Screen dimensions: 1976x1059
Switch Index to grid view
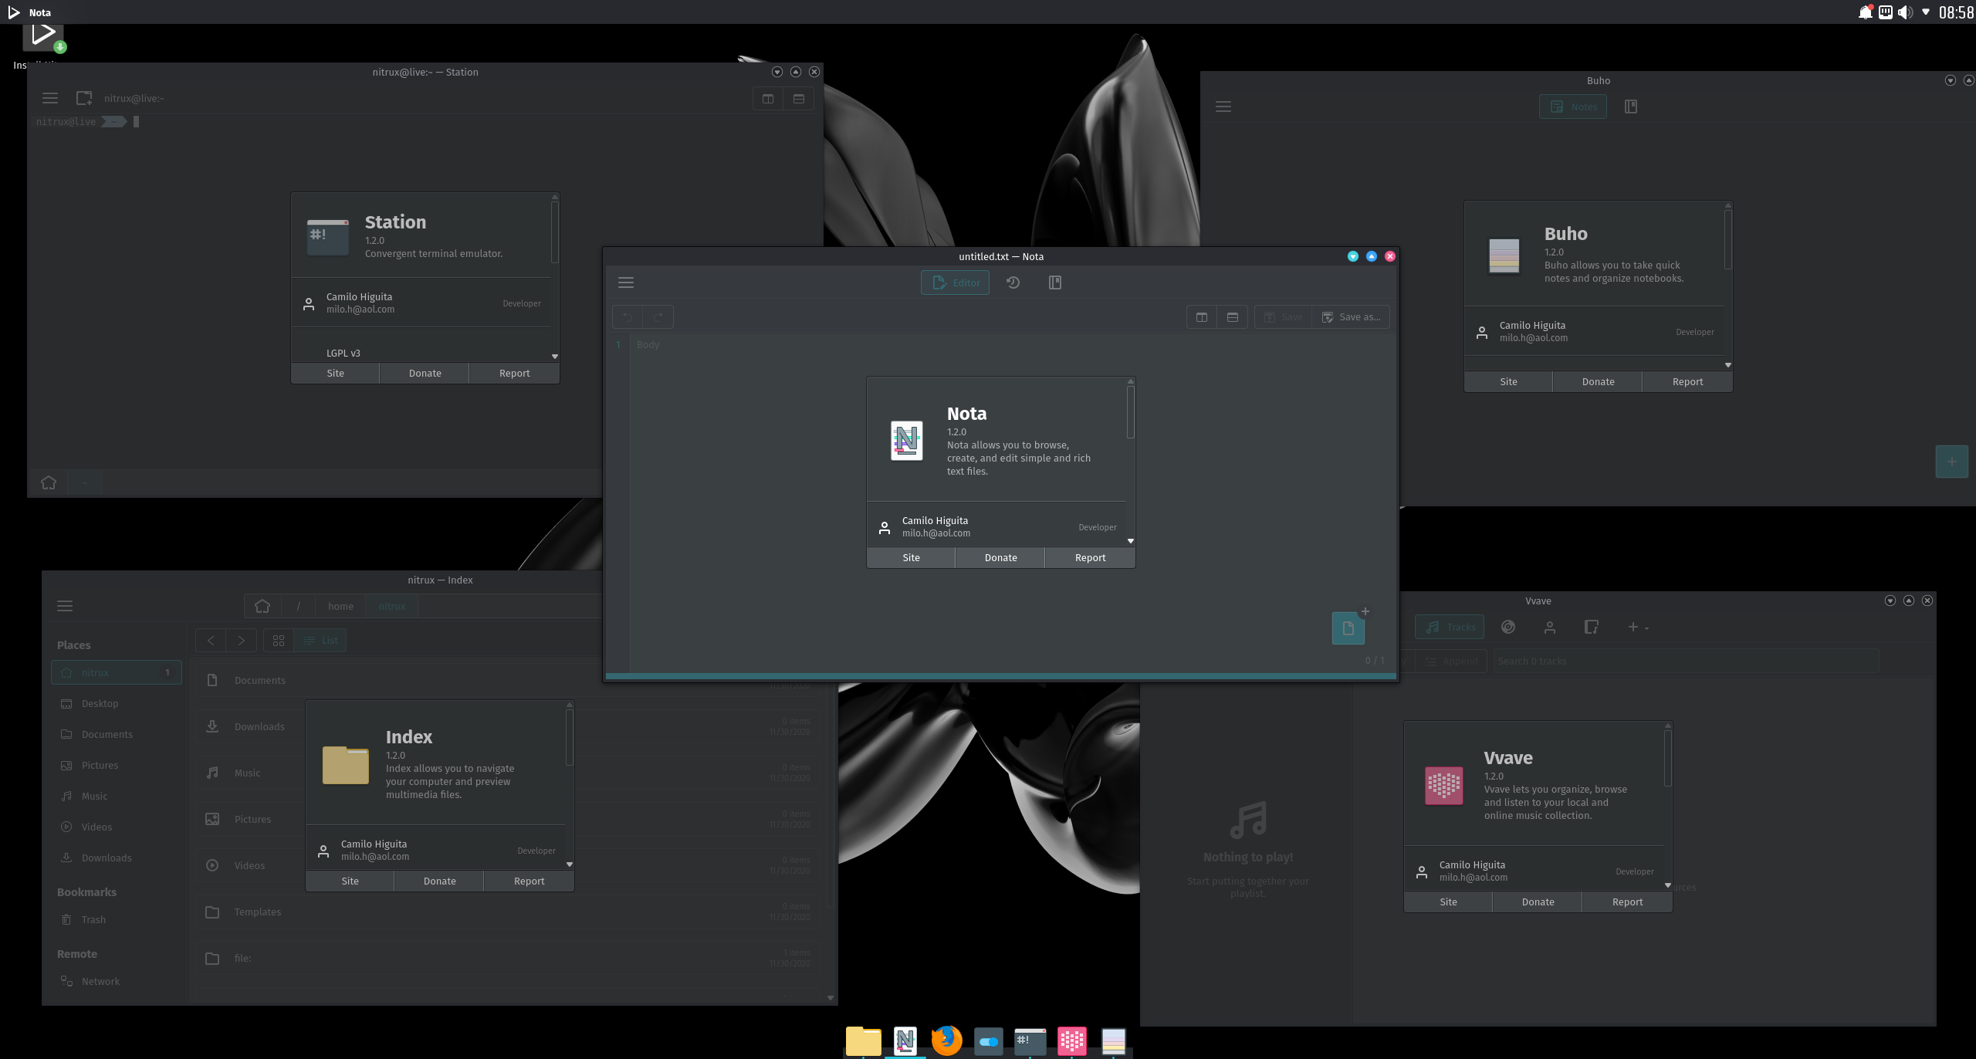tap(279, 640)
